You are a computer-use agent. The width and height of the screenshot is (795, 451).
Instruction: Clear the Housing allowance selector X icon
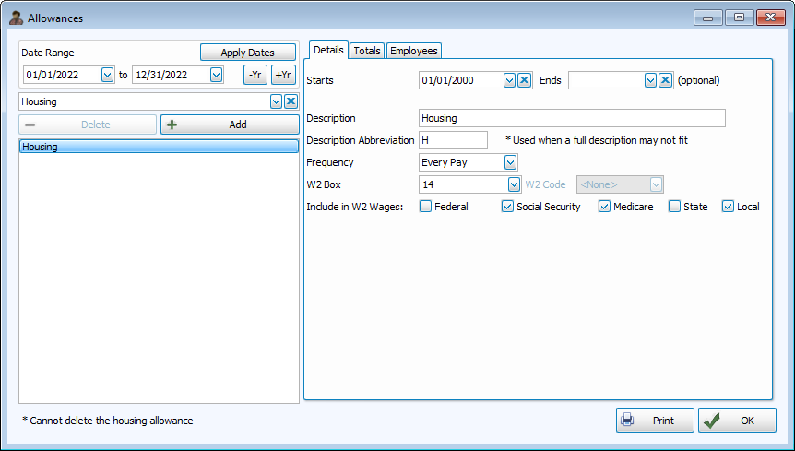[x=291, y=101]
